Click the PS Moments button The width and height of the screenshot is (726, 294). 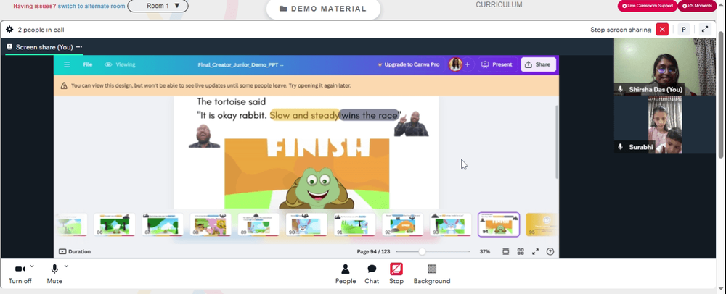tap(697, 6)
